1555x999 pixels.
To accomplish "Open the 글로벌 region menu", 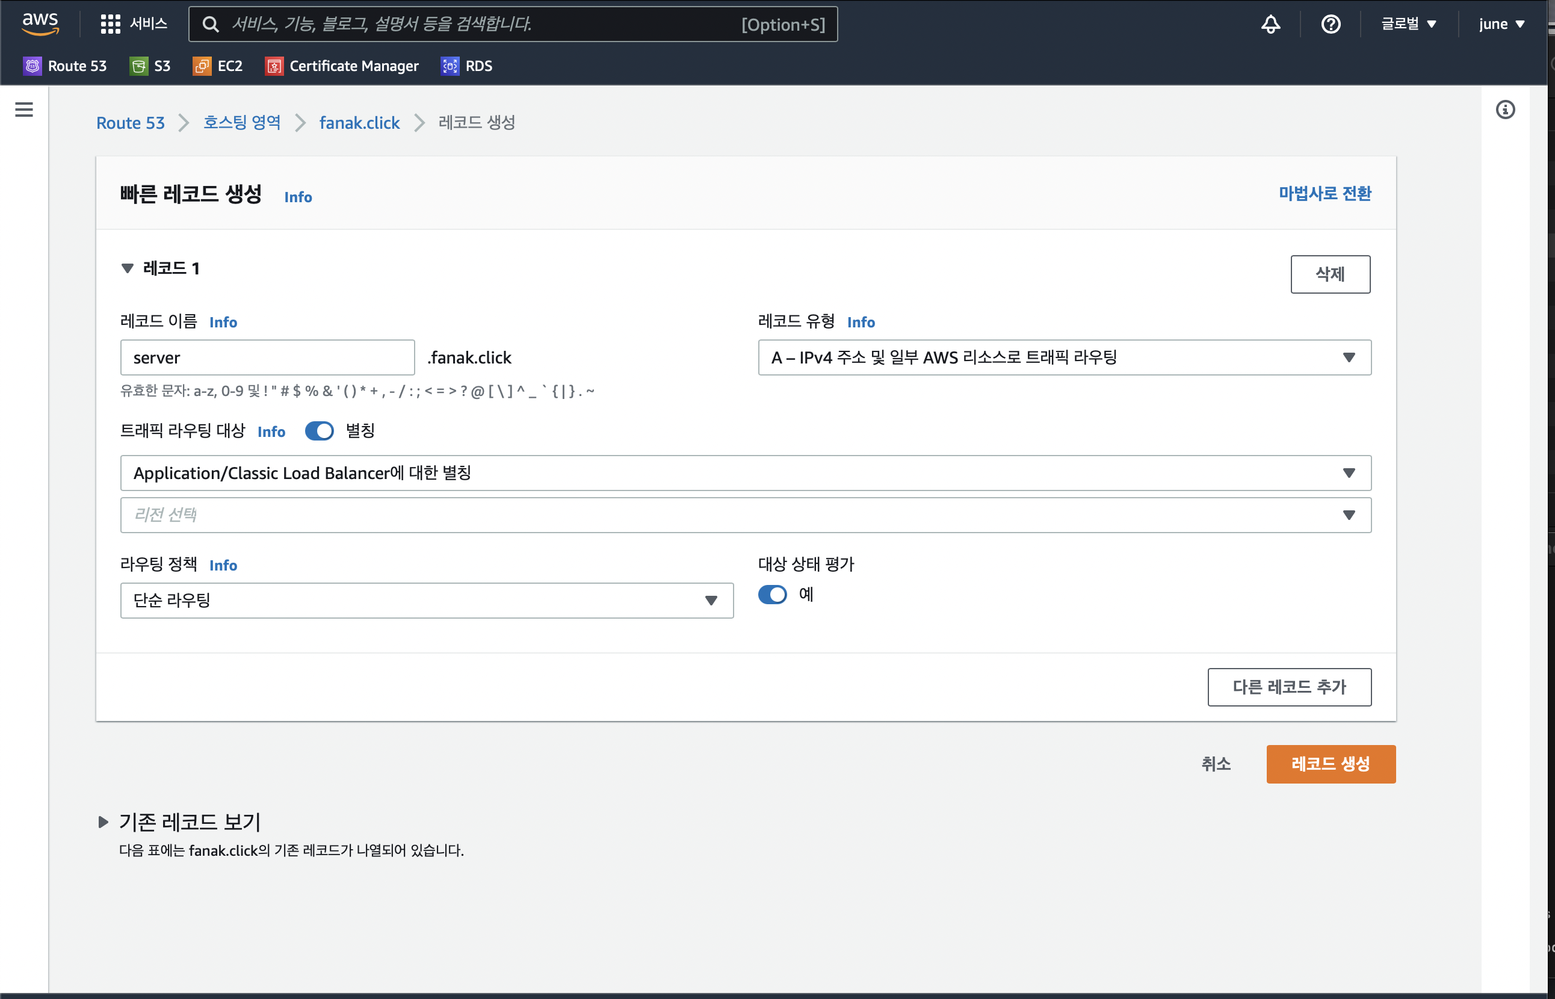I will pos(1408,24).
